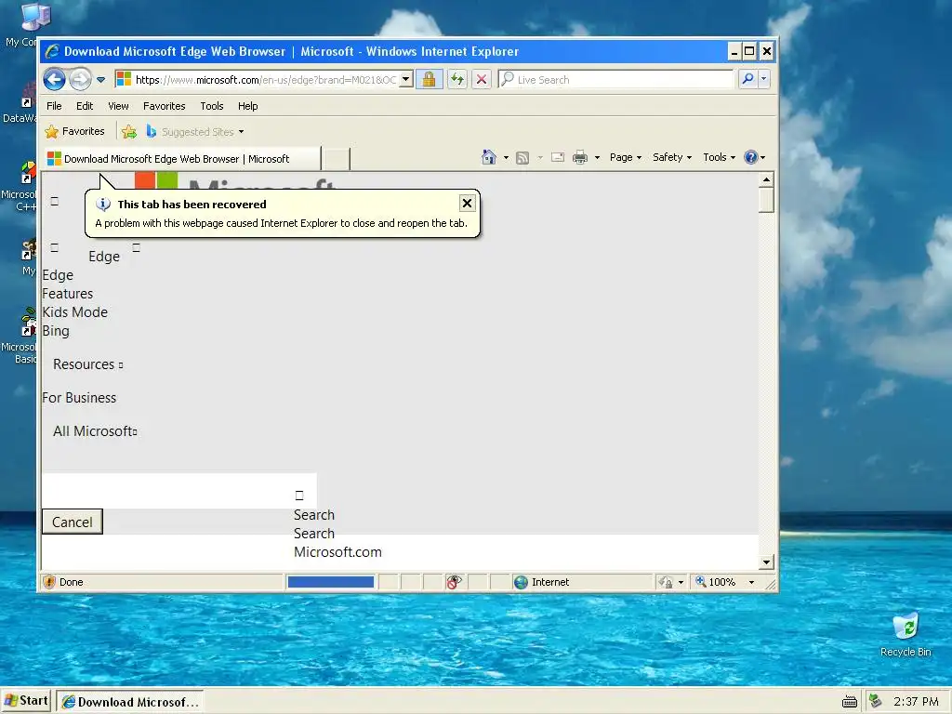Screen dimensions: 952x714
Task: Click the Protected Mode lock icon
Action: tap(666, 582)
